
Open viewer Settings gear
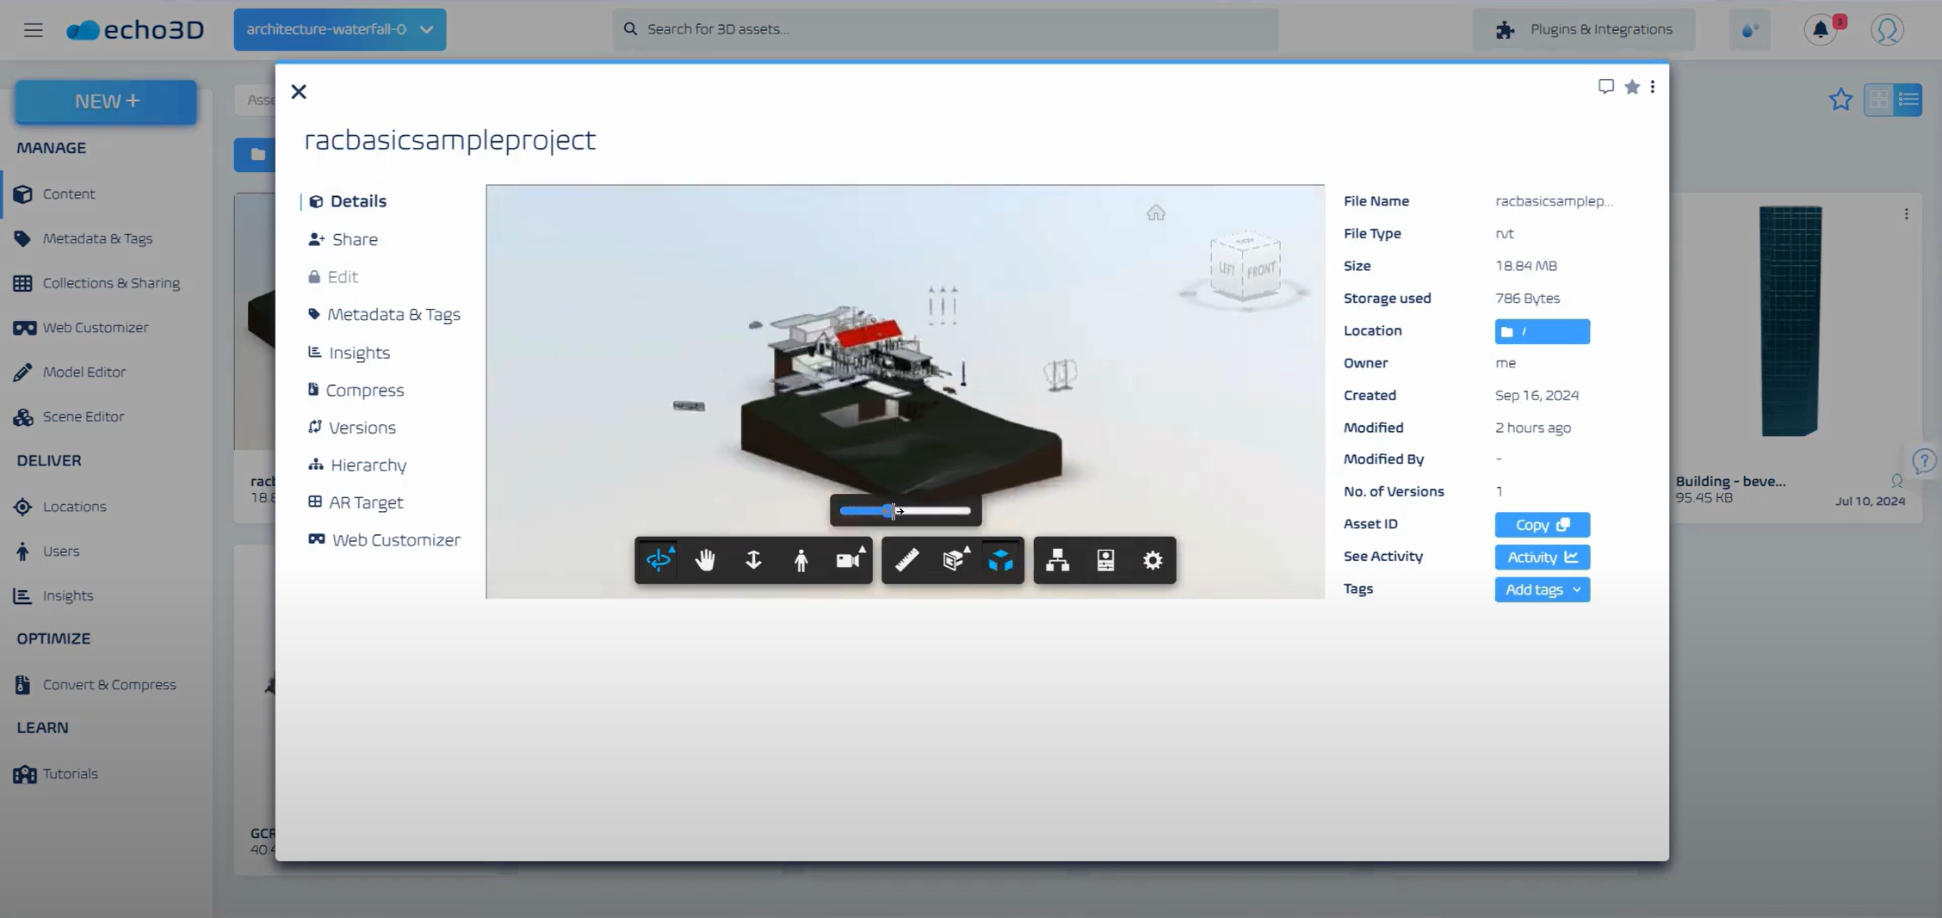[x=1153, y=560]
